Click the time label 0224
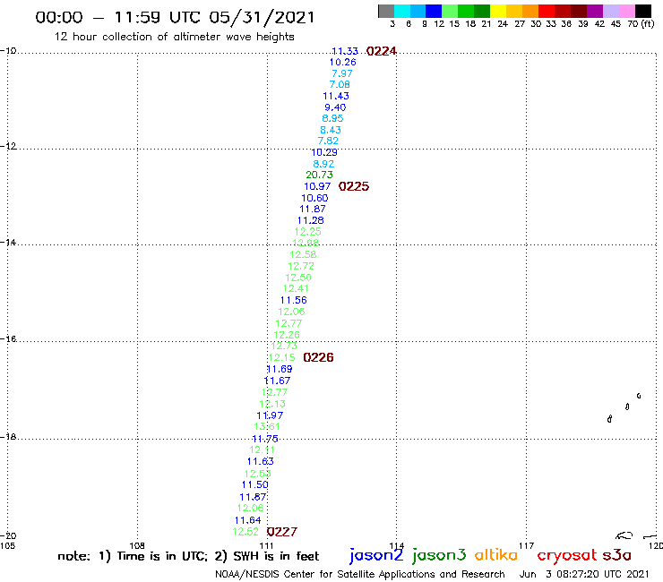This screenshot has height=582, width=663. pyautogui.click(x=382, y=51)
